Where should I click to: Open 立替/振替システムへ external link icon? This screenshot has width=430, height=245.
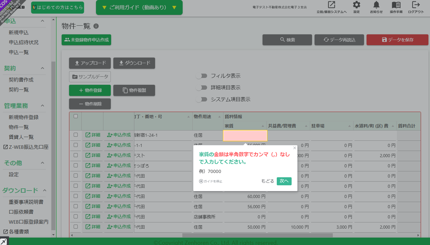(x=332, y=5)
